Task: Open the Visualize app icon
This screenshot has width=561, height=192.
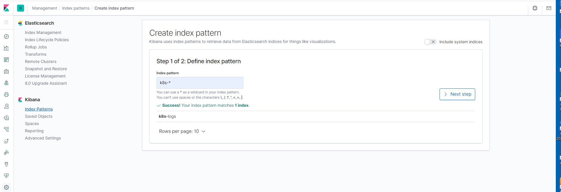Action: tap(6, 48)
